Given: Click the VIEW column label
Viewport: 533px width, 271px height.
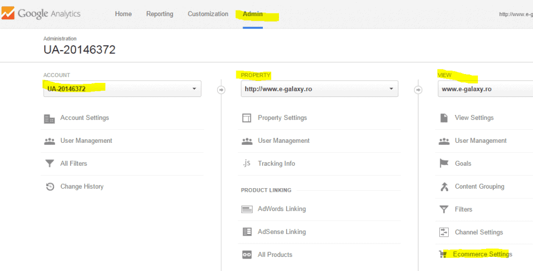Looking at the screenshot, I should (x=445, y=75).
